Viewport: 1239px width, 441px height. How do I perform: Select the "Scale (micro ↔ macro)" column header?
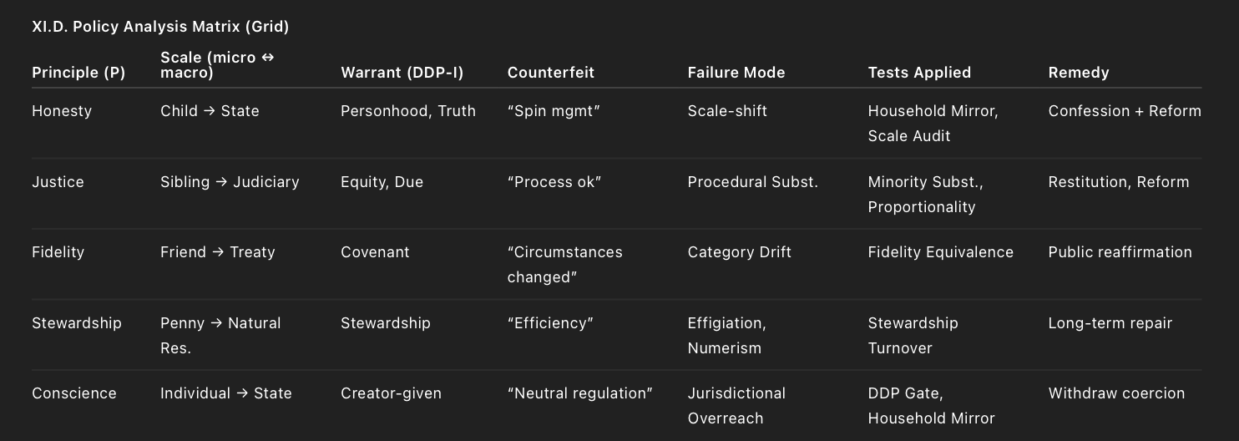tap(217, 64)
